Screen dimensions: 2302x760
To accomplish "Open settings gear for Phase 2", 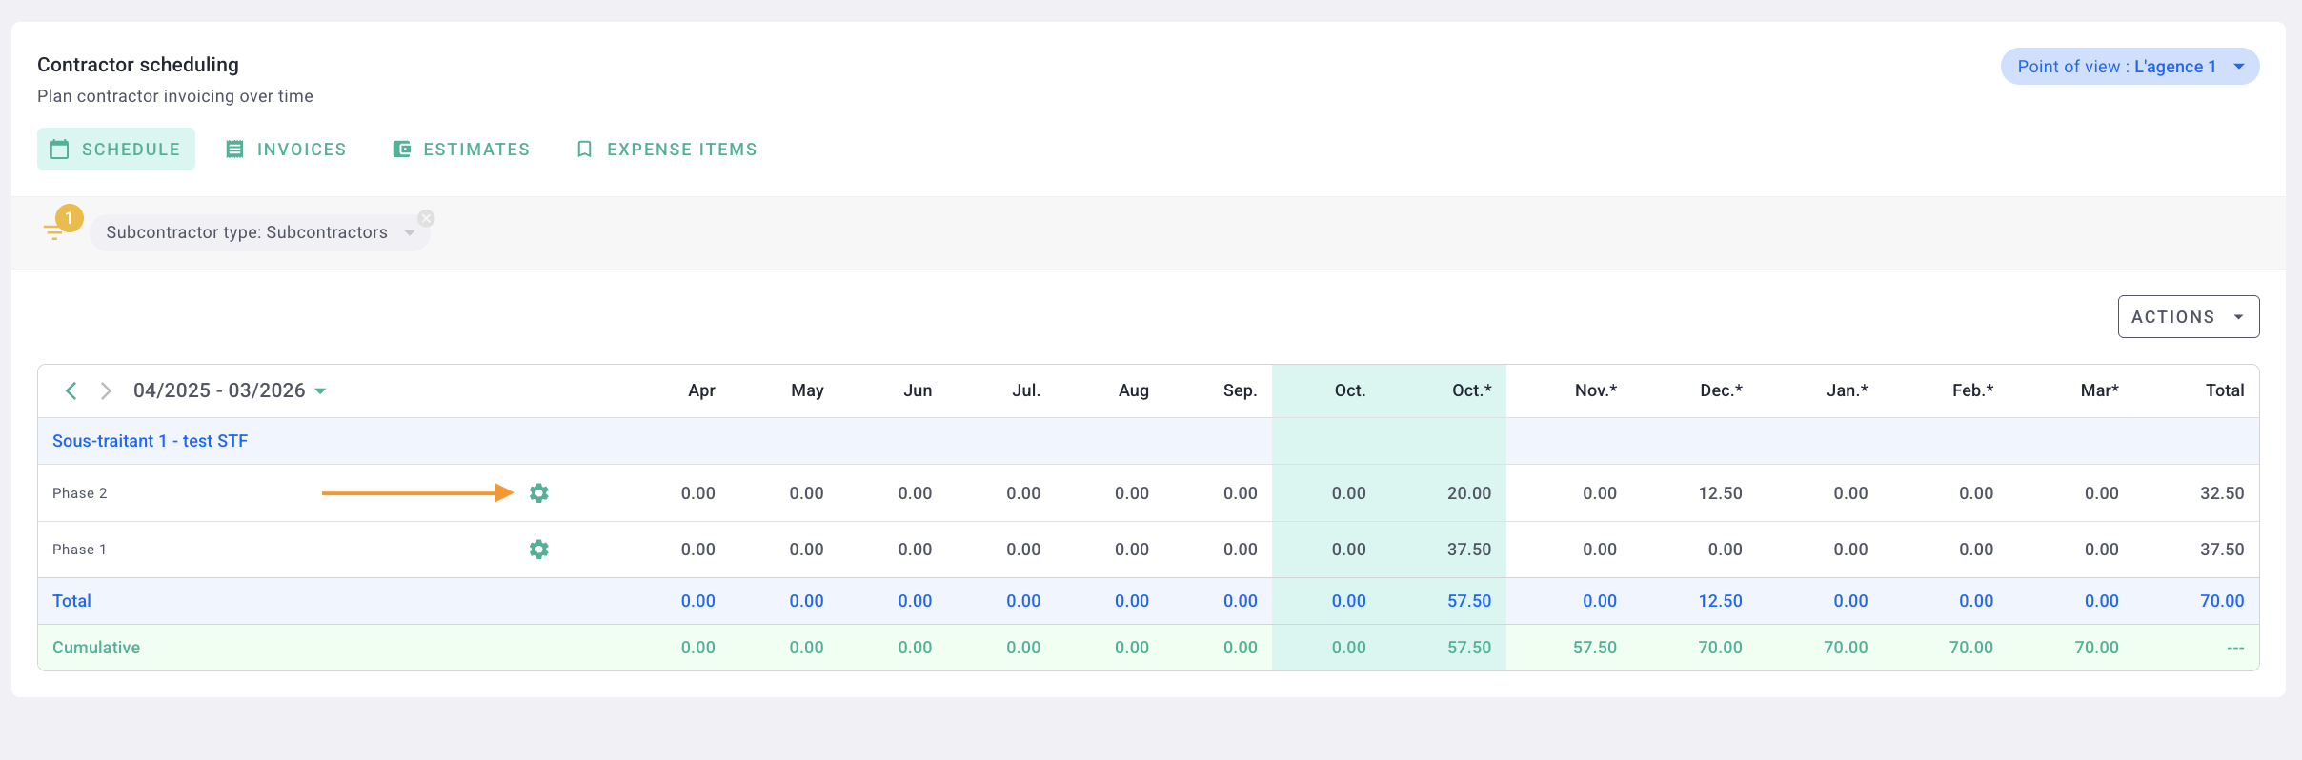I will pos(538,493).
